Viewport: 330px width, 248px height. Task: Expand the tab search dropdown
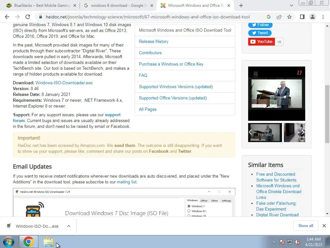pos(291,5)
